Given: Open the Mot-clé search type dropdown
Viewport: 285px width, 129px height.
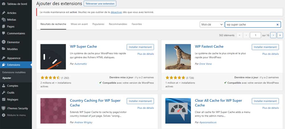Looking at the screenshot, I should pos(212,24).
